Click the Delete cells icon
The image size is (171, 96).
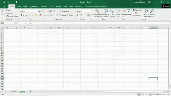point(123,11)
